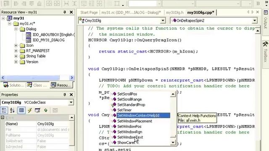Open the Class View tab
The height and width of the screenshot is (151, 269).
click(37, 85)
